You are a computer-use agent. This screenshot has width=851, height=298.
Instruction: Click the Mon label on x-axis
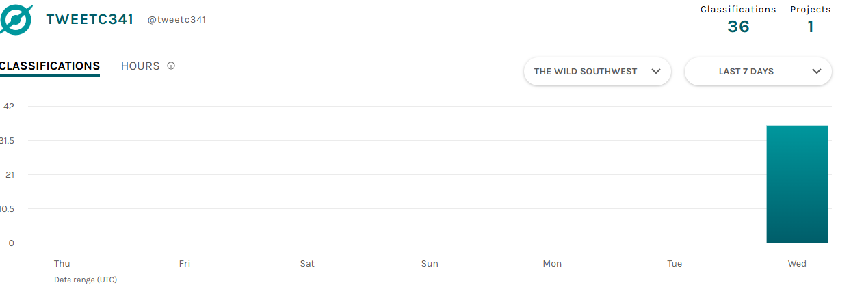552,264
